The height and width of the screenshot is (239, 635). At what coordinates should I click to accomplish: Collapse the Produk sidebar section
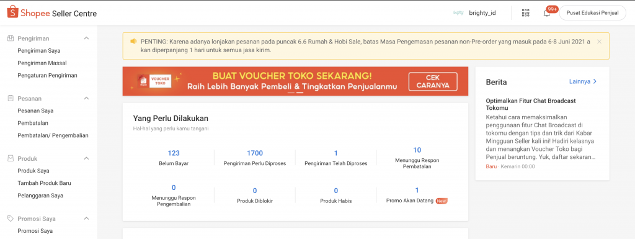[x=86, y=158]
